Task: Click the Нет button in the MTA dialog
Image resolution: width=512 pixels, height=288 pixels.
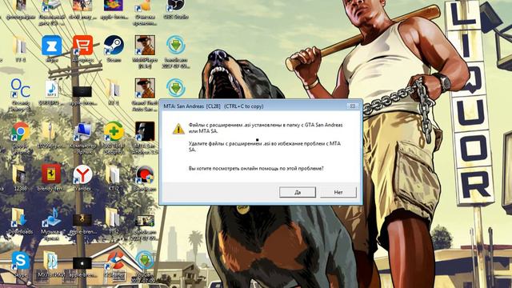Action: [338, 192]
